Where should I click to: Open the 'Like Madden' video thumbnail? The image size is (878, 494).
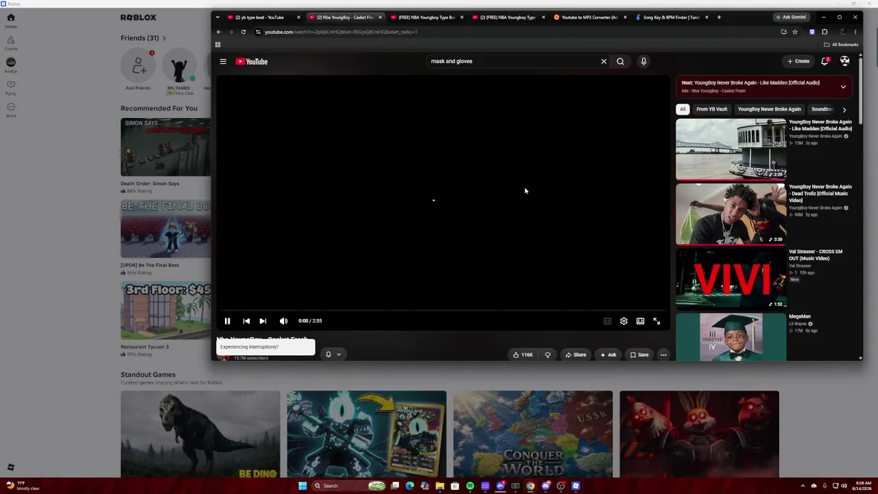pos(731,150)
